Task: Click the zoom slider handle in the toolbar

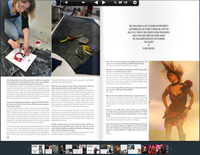Action: coord(66,3)
